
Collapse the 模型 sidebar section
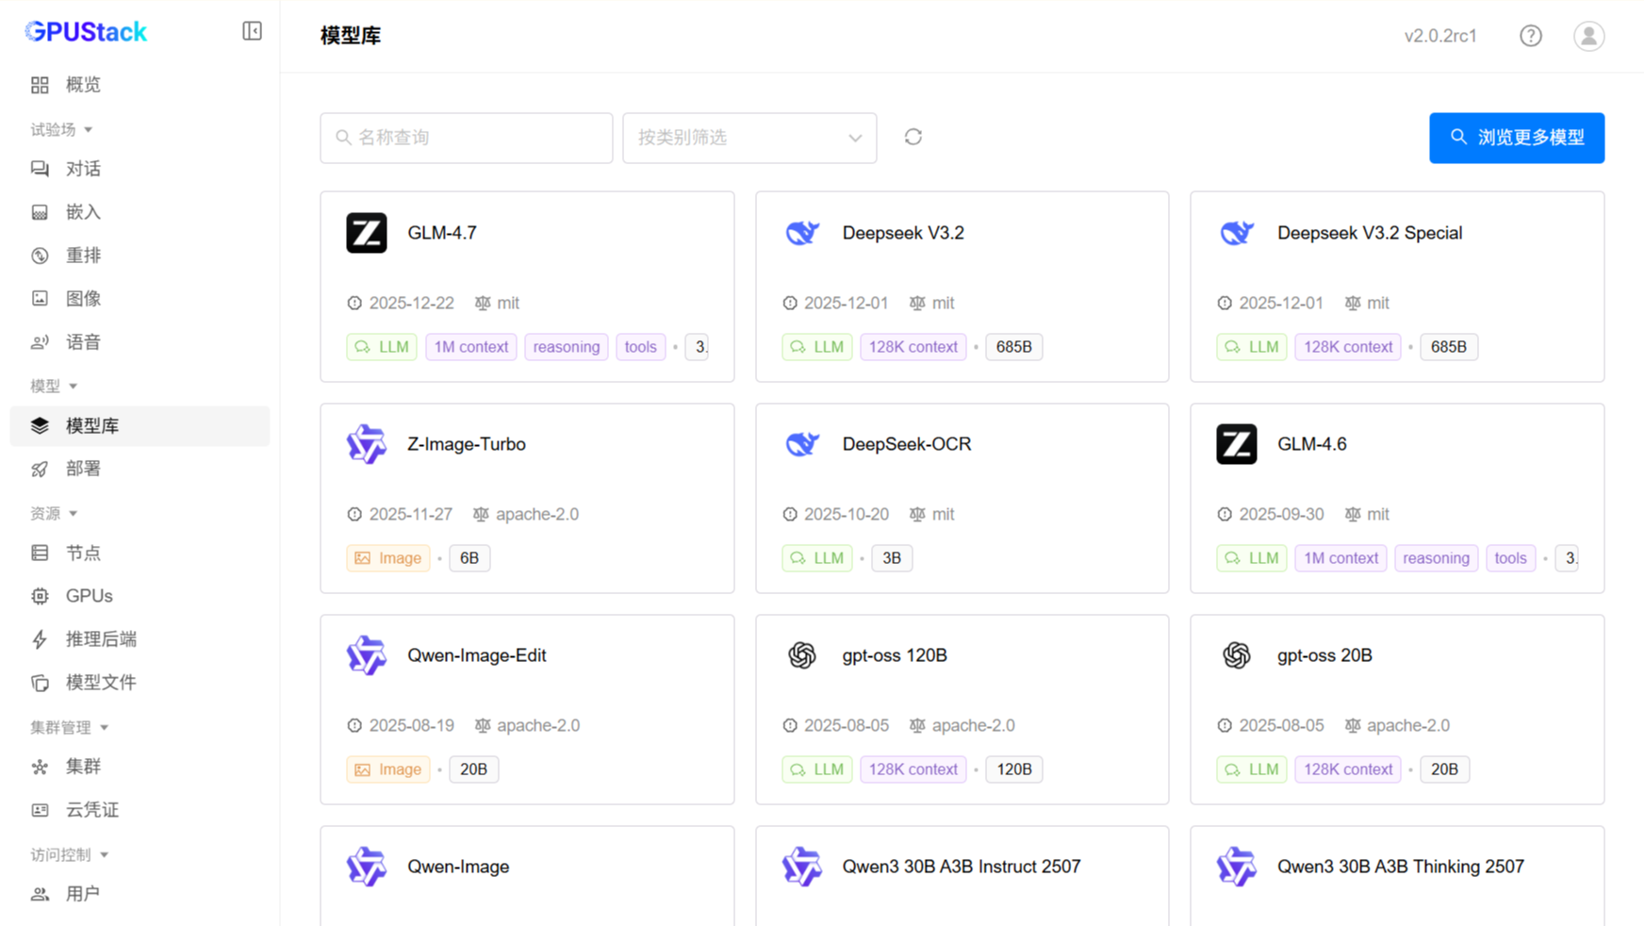pyautogui.click(x=54, y=386)
